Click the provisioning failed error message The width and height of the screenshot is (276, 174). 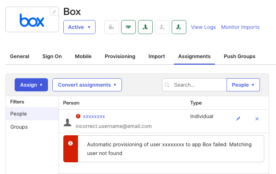(x=169, y=149)
